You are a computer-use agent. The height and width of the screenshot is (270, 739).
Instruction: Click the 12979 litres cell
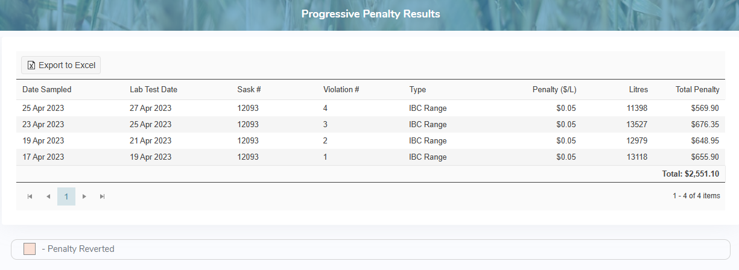point(637,141)
